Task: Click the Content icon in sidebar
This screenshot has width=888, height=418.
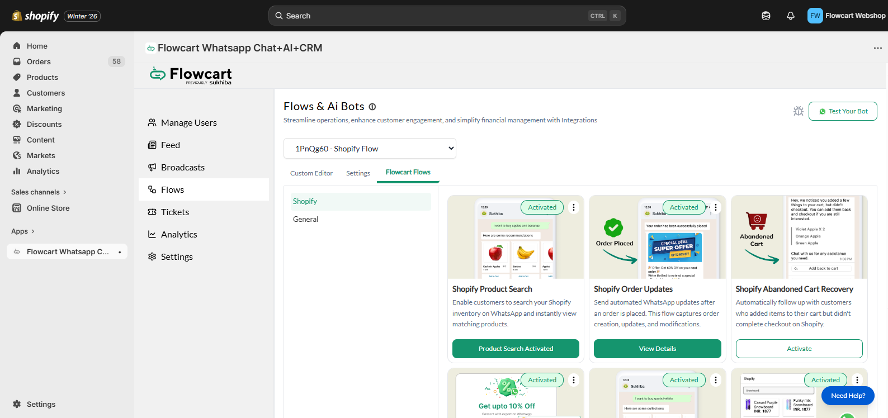Action: click(17, 140)
